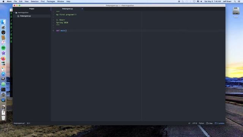Open iTunes music app in Dock
The image size is (243, 137).
(x=3, y=43)
